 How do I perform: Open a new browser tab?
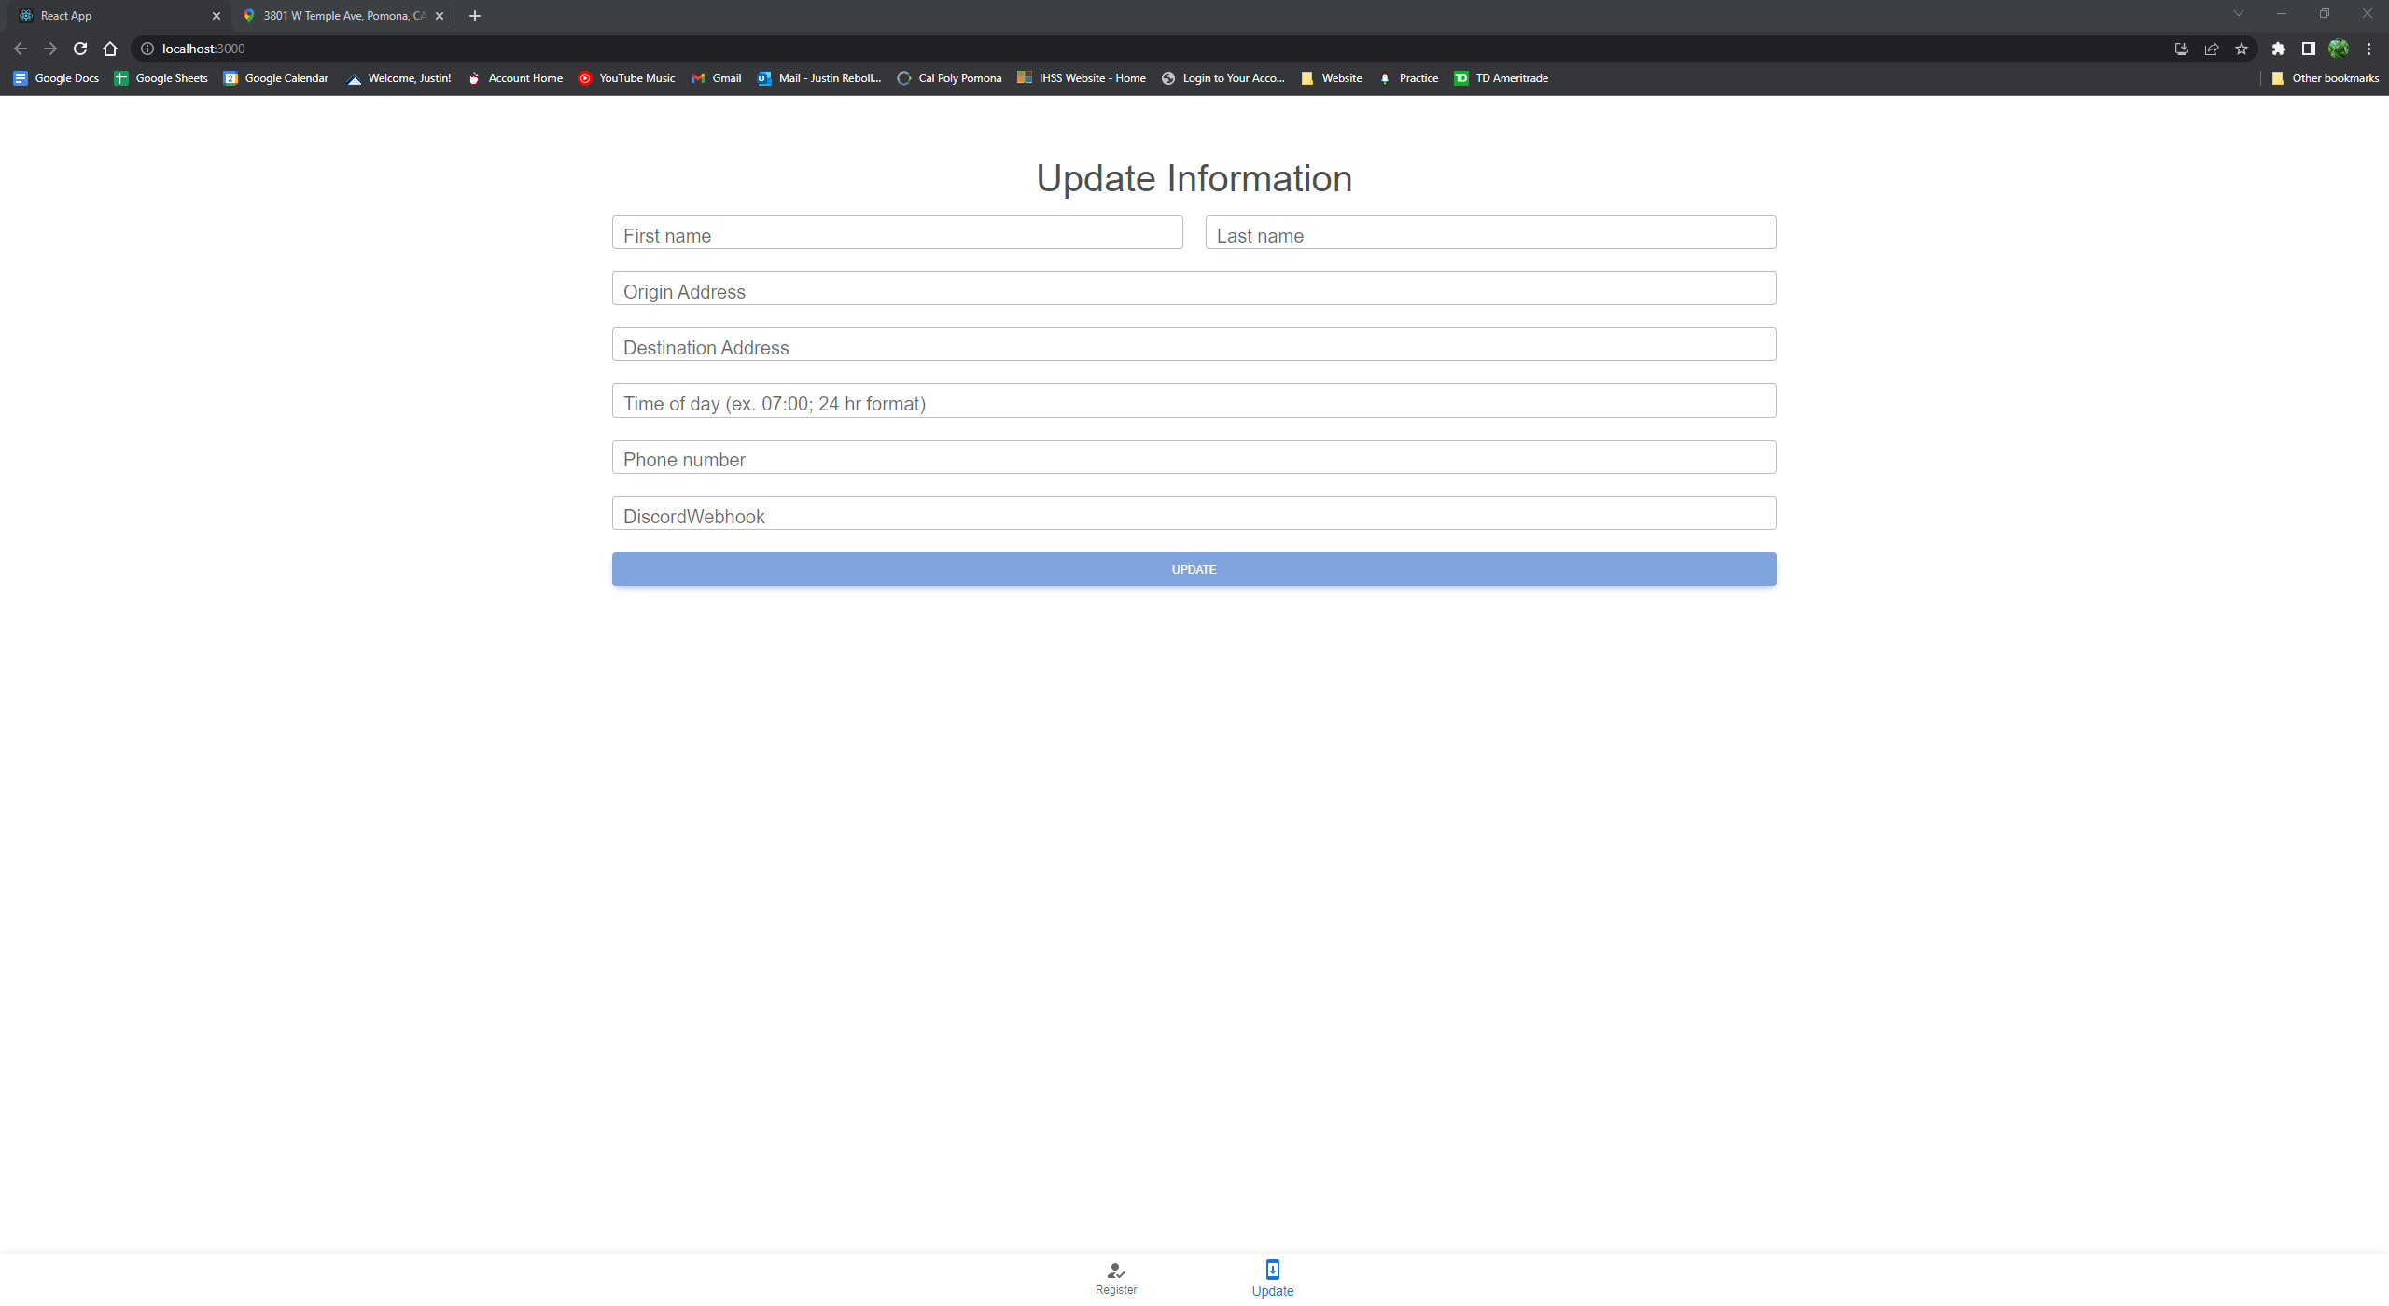[x=475, y=16]
